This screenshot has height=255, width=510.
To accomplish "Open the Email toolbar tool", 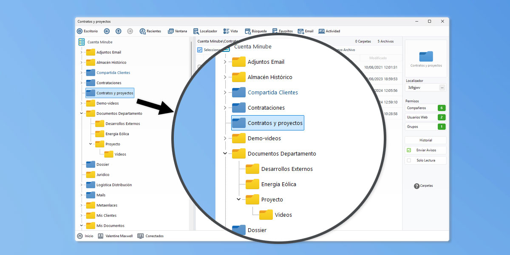I will tap(306, 31).
